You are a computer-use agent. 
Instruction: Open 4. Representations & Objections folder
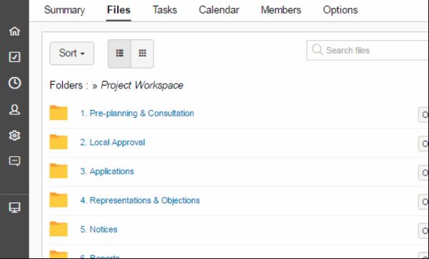tap(140, 200)
